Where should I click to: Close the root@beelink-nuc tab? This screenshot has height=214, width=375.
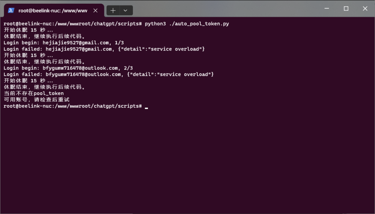click(96, 11)
